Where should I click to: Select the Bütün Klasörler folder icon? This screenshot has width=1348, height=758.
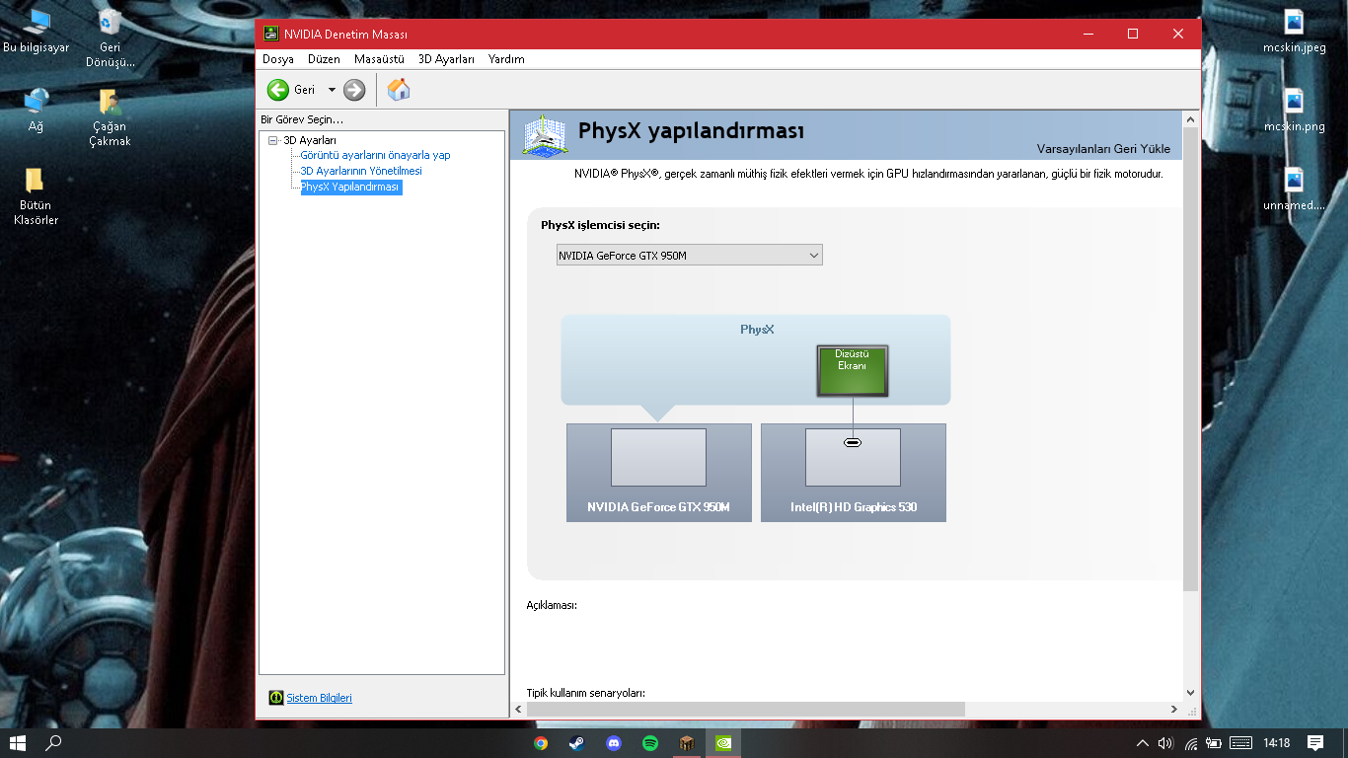(x=36, y=196)
